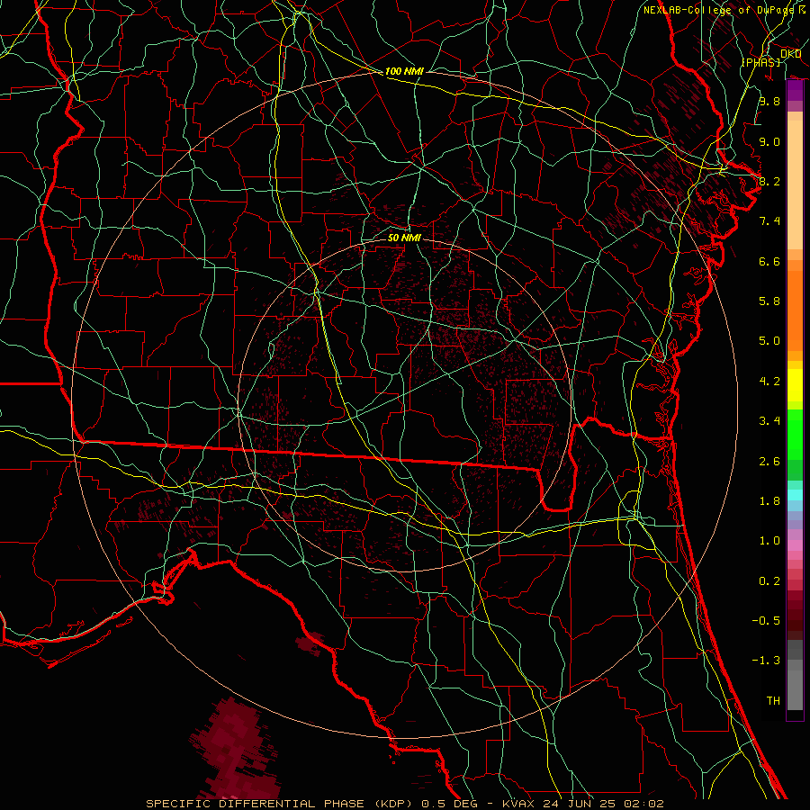This screenshot has height=810, width=810.
Task: Click the -1.3 legend value
Action: [766, 661]
